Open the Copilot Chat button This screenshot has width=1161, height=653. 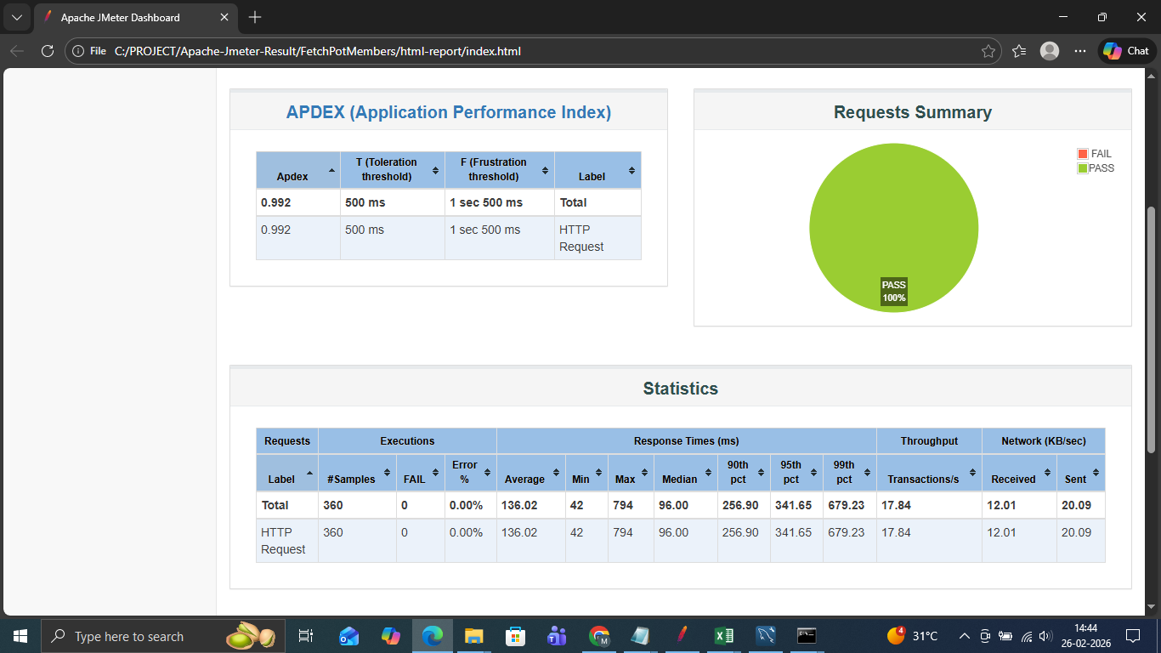(x=1127, y=51)
